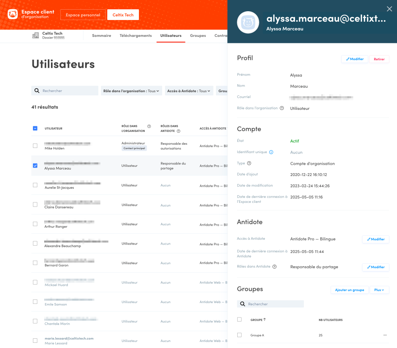Click the help icon beside Identifiant unique
The width and height of the screenshot is (397, 348).
(271, 152)
